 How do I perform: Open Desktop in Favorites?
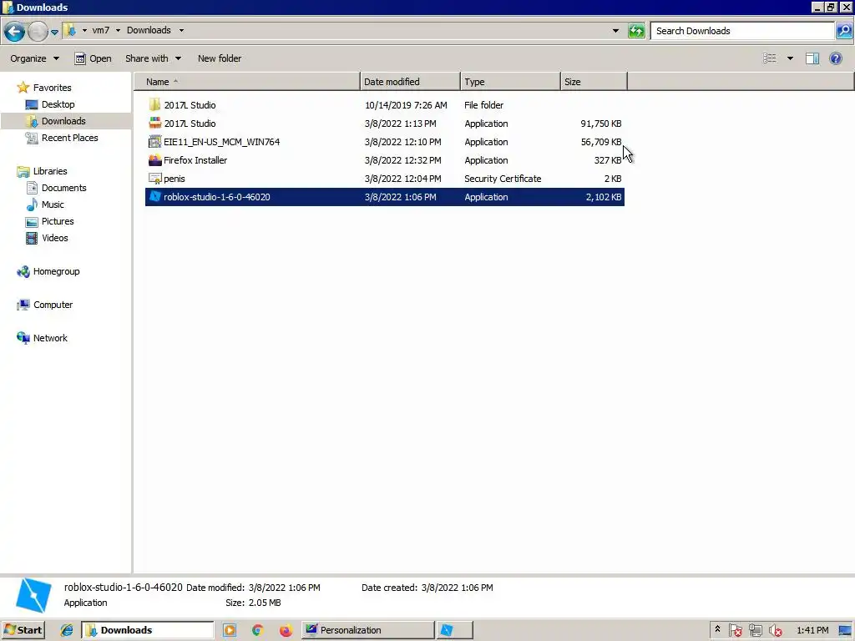click(58, 104)
